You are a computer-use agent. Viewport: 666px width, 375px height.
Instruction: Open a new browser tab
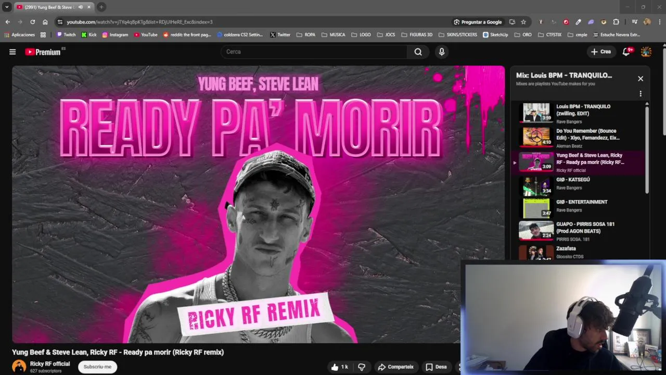(x=101, y=7)
